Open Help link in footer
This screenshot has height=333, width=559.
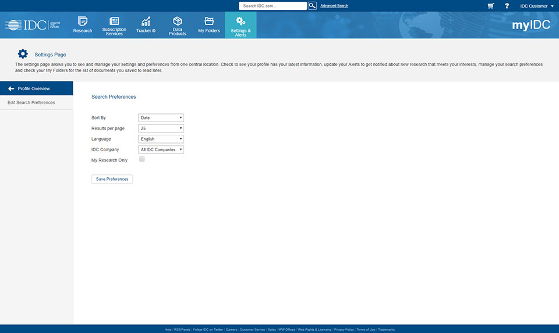[168, 330]
